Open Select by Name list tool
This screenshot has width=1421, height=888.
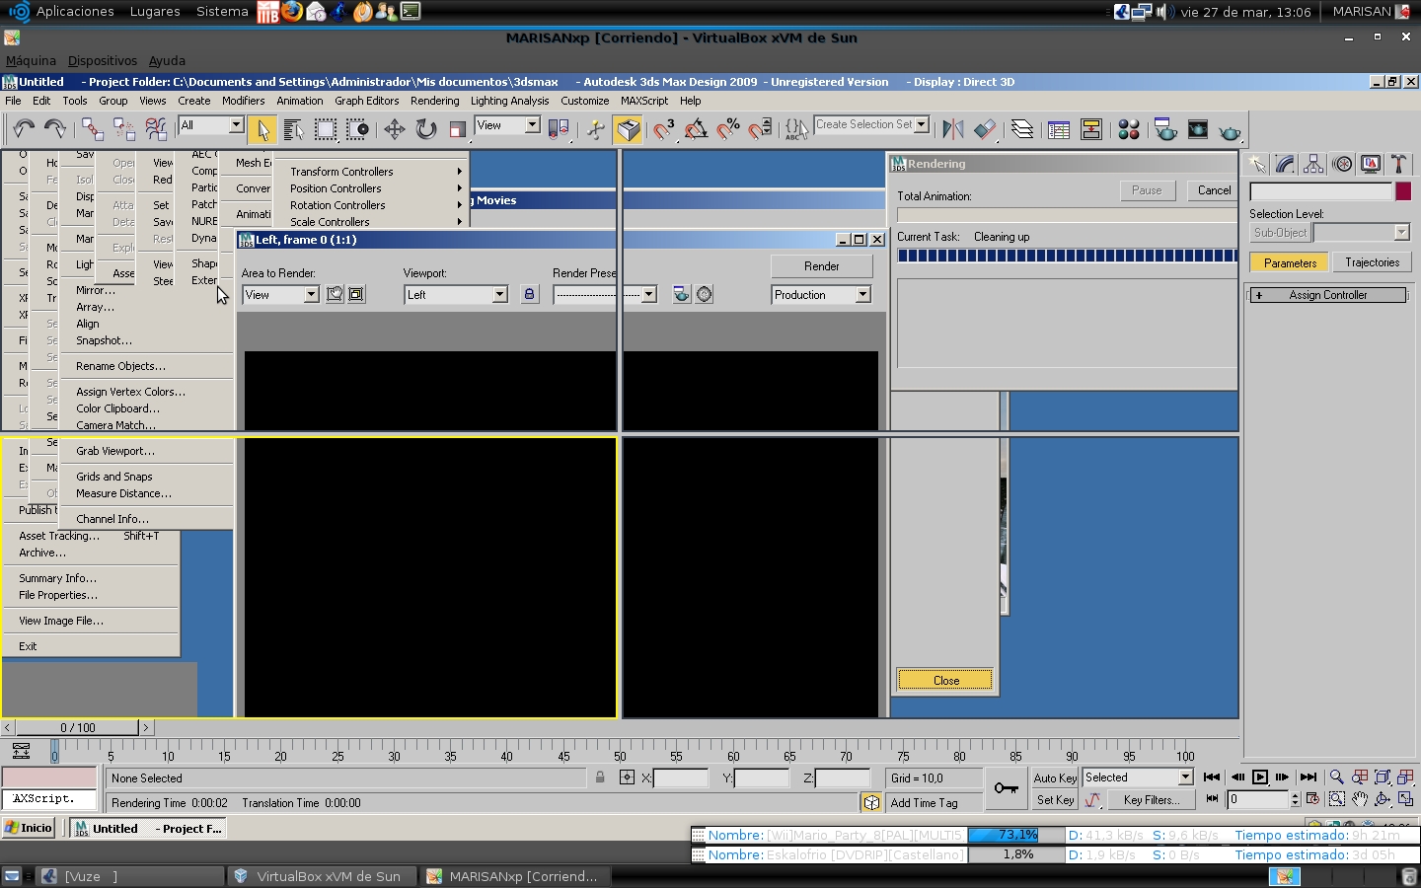293,129
